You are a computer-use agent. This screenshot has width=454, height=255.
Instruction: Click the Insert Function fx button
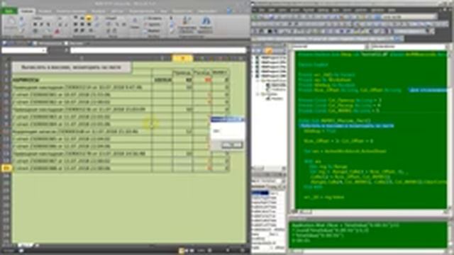pos(66,50)
